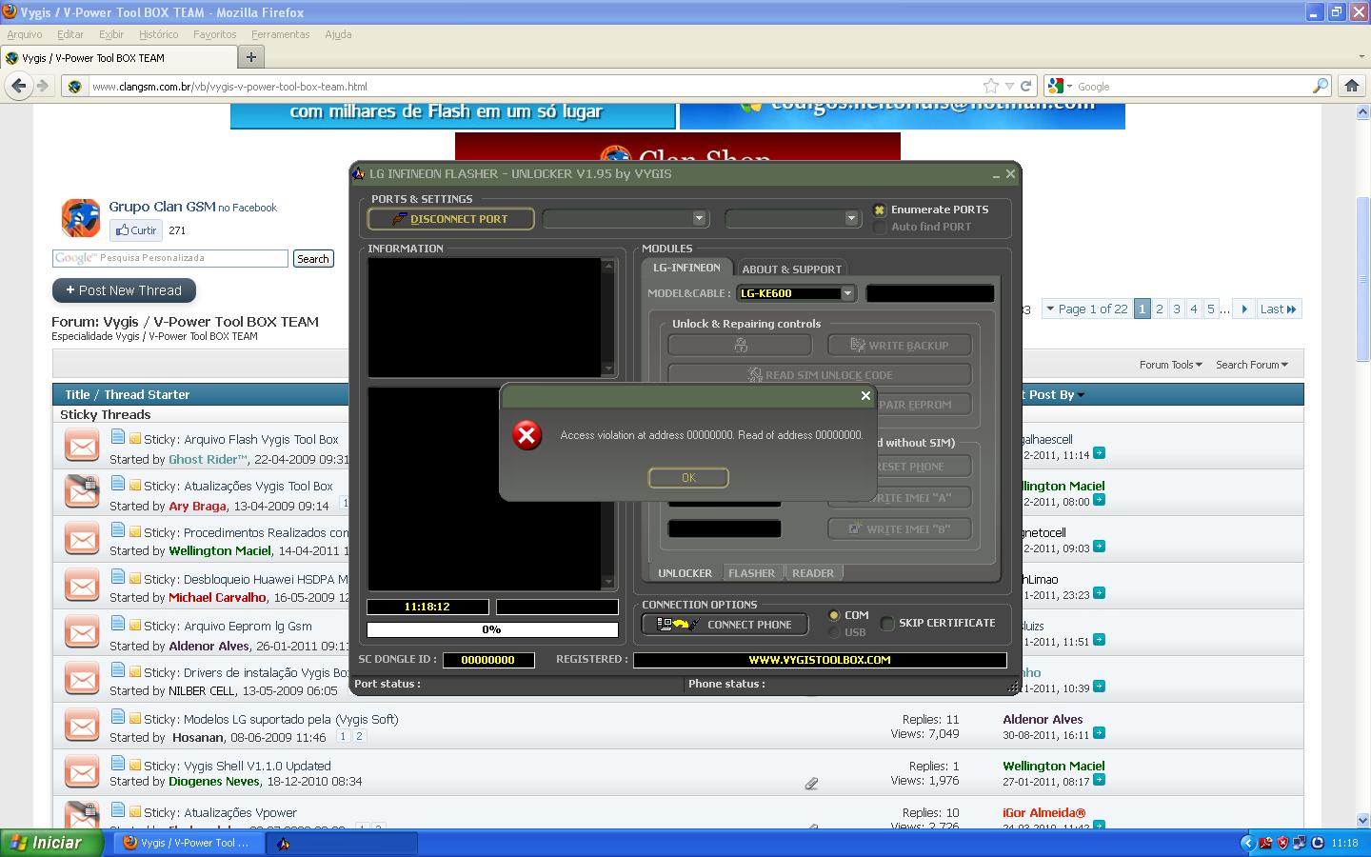
Task: Select the READER bottom tab
Action: [812, 573]
